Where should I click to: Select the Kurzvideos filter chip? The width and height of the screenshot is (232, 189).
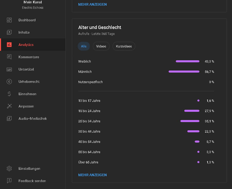(124, 46)
